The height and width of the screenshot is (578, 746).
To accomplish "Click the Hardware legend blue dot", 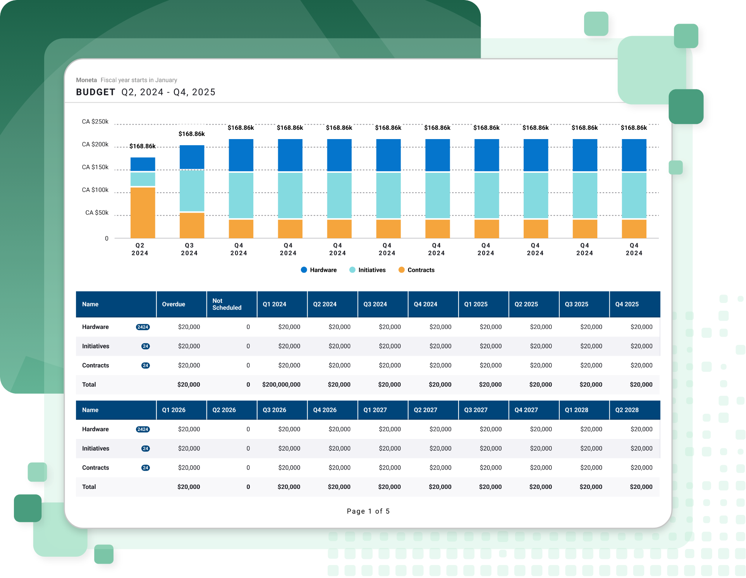I will click(x=304, y=270).
